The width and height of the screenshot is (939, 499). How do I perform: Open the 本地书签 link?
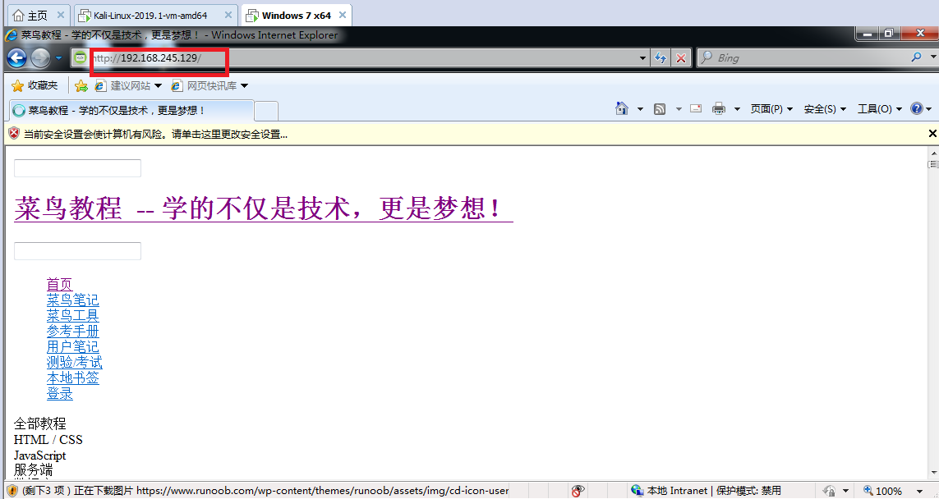point(73,378)
